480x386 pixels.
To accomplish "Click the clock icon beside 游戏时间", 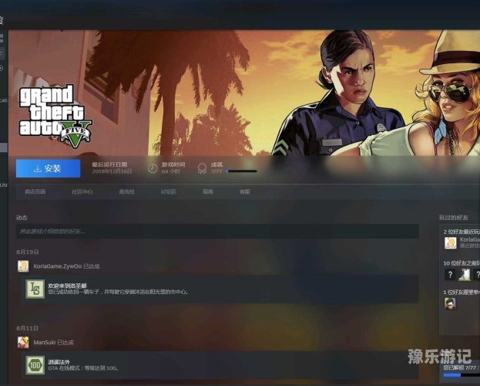I will point(153,168).
